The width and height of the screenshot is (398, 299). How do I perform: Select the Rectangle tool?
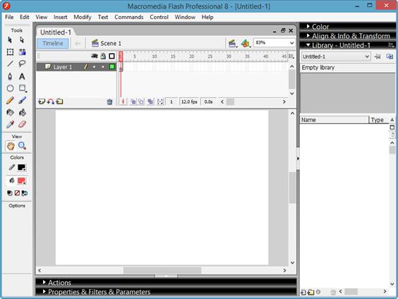pos(23,88)
